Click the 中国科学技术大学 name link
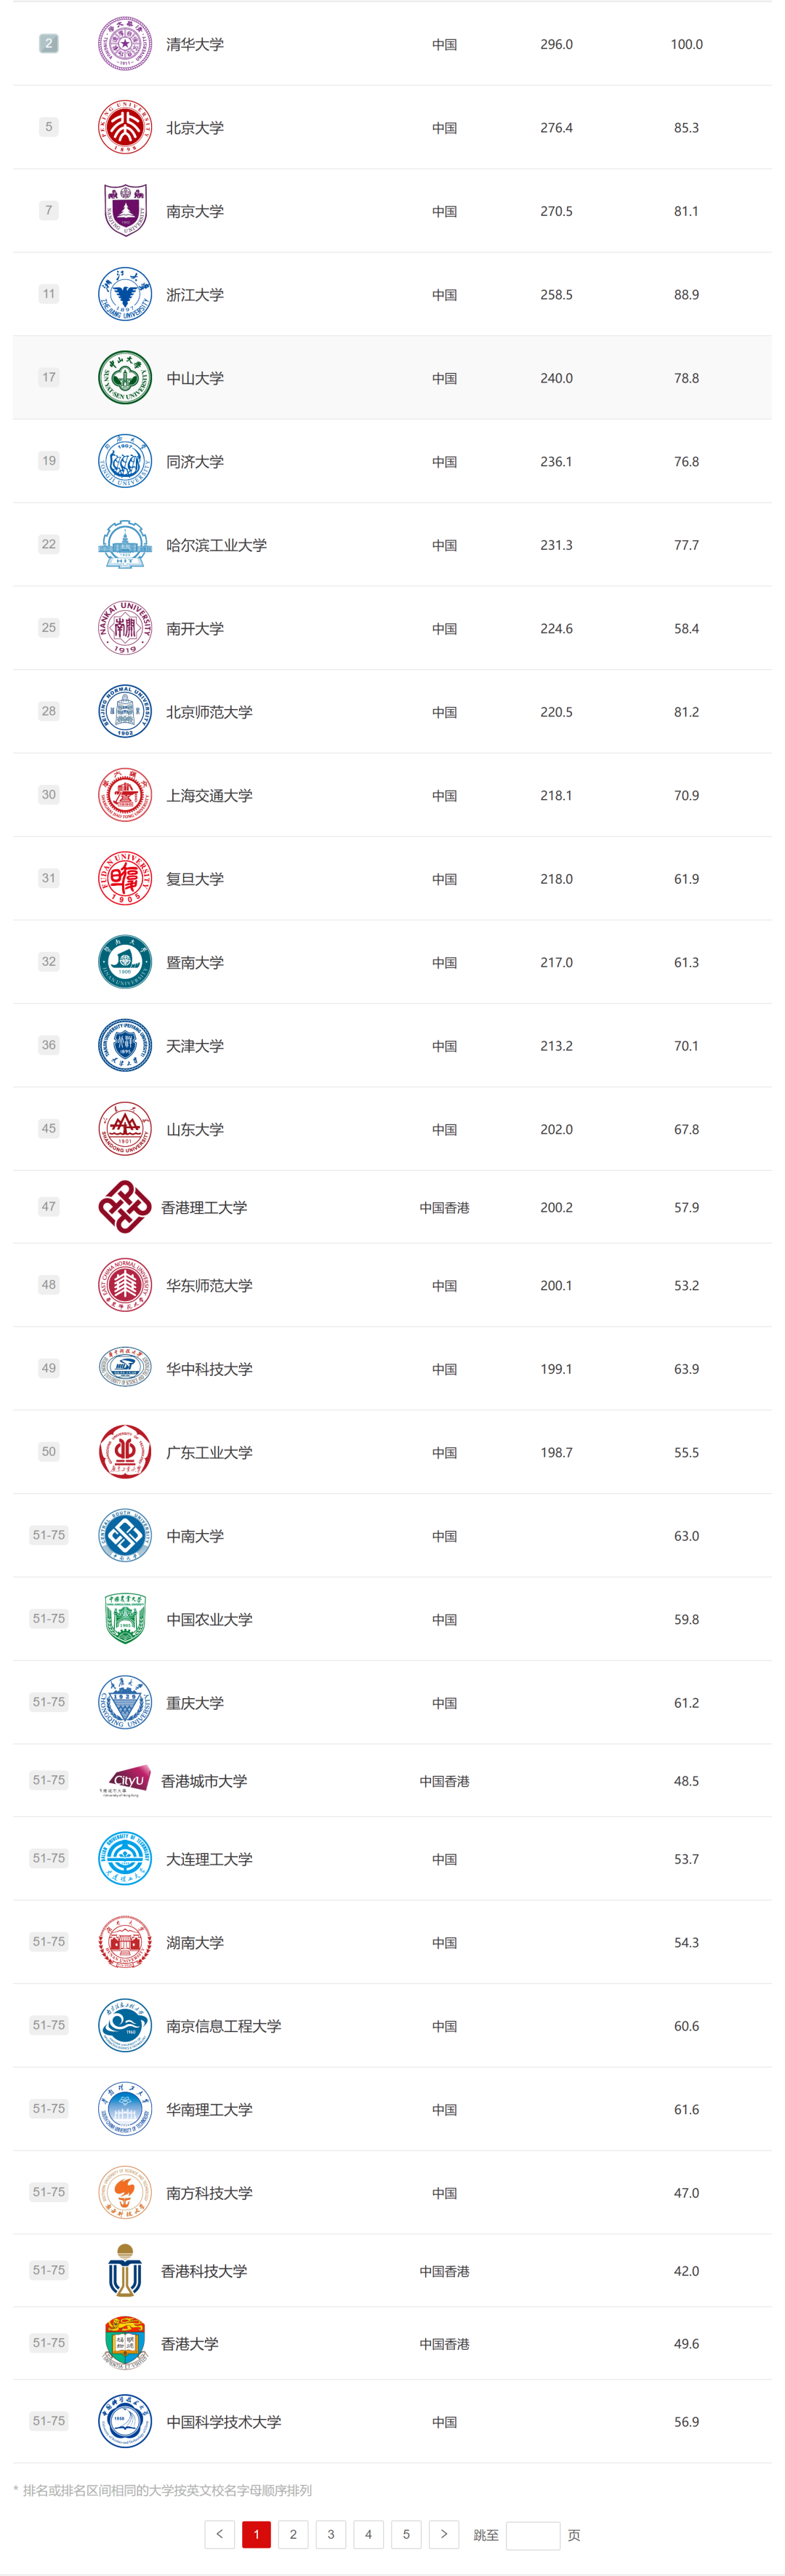 pos(223,2421)
